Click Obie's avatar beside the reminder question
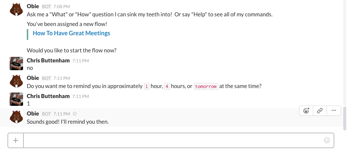Screen dimensions: 347x156 click(16, 81)
